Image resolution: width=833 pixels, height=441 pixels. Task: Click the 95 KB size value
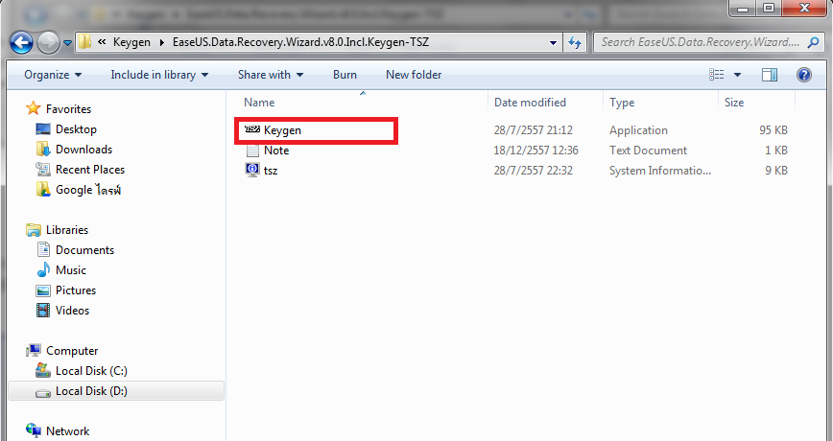[x=773, y=130]
